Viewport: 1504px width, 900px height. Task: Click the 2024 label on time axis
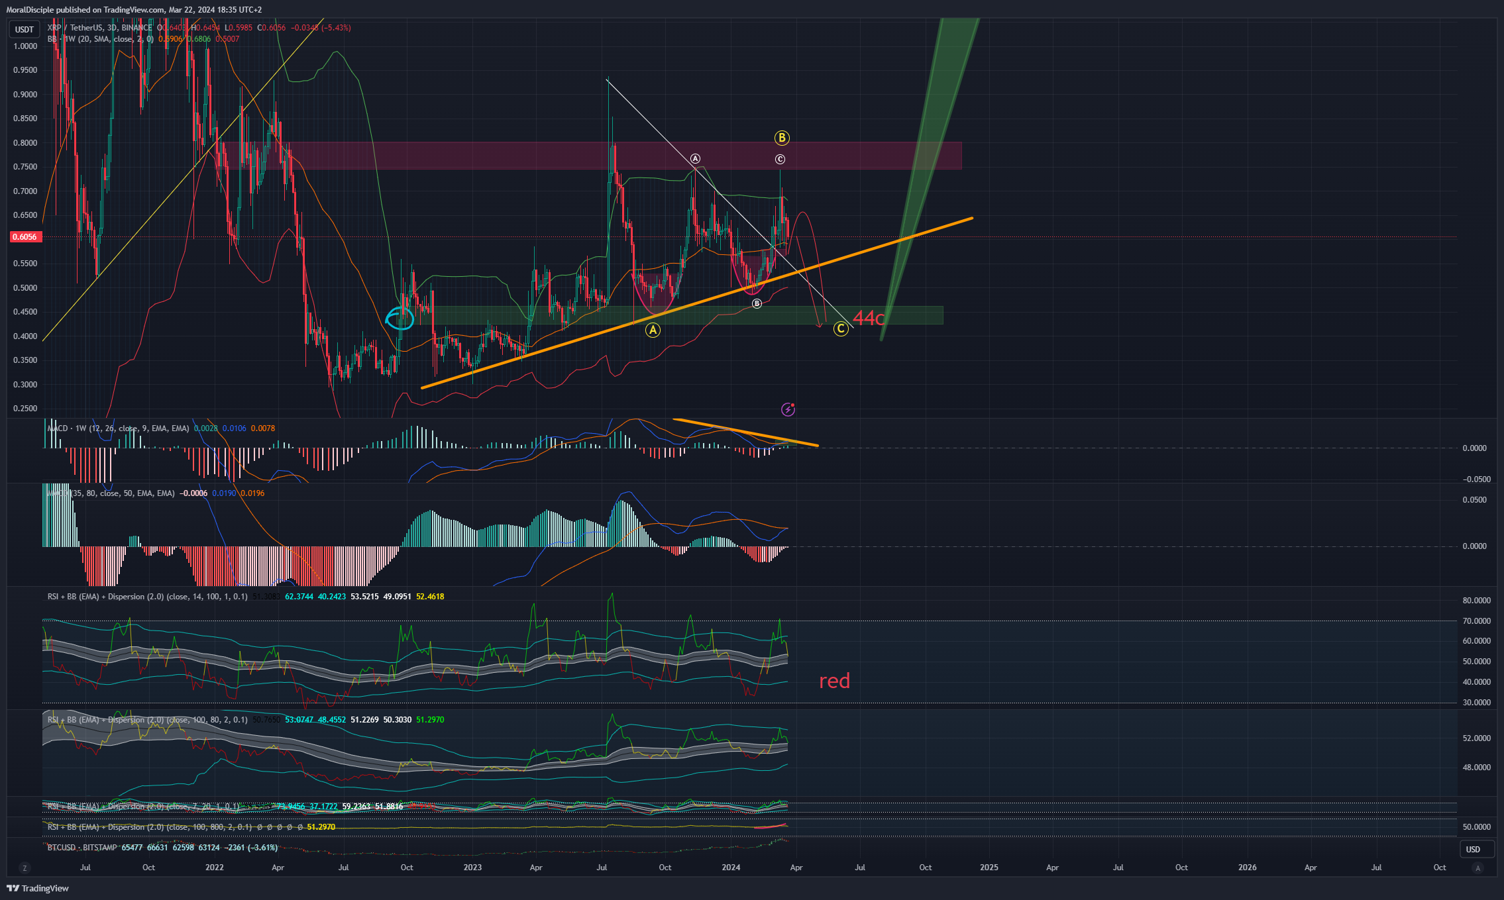pyautogui.click(x=731, y=868)
